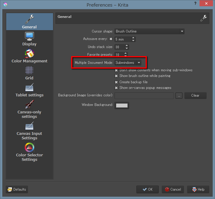Browse for background image with ... button

[x=179, y=95]
